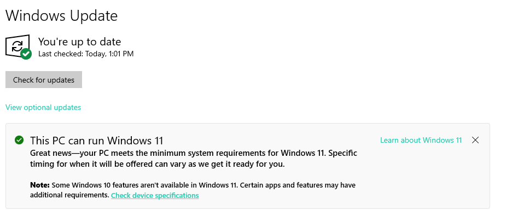The width and height of the screenshot is (506, 222).
Task: Dismiss the Windows 11 banner with X
Action: [x=475, y=140]
